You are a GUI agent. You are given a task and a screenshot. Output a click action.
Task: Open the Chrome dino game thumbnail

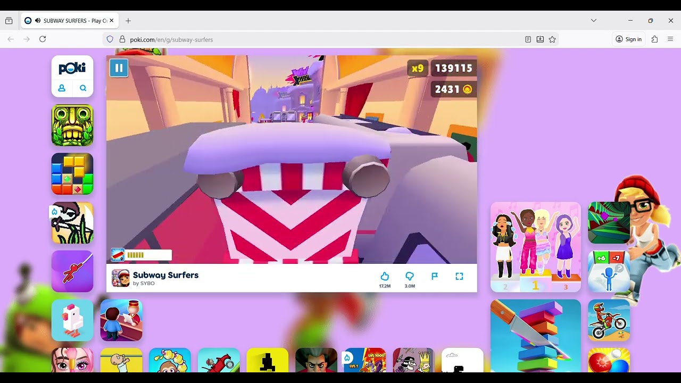pyautogui.click(x=462, y=360)
